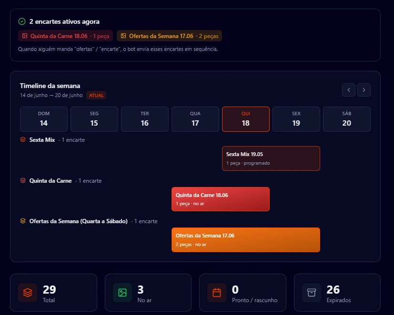
Task: Open the 29 Total stat card
Action: tap(53, 293)
